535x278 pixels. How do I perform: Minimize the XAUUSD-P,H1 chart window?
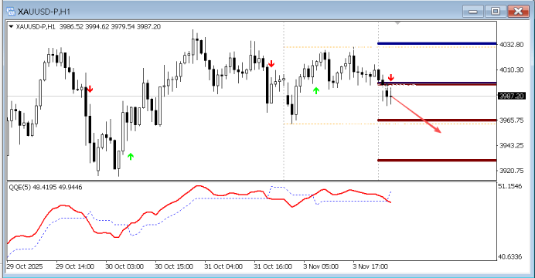pos(473,12)
